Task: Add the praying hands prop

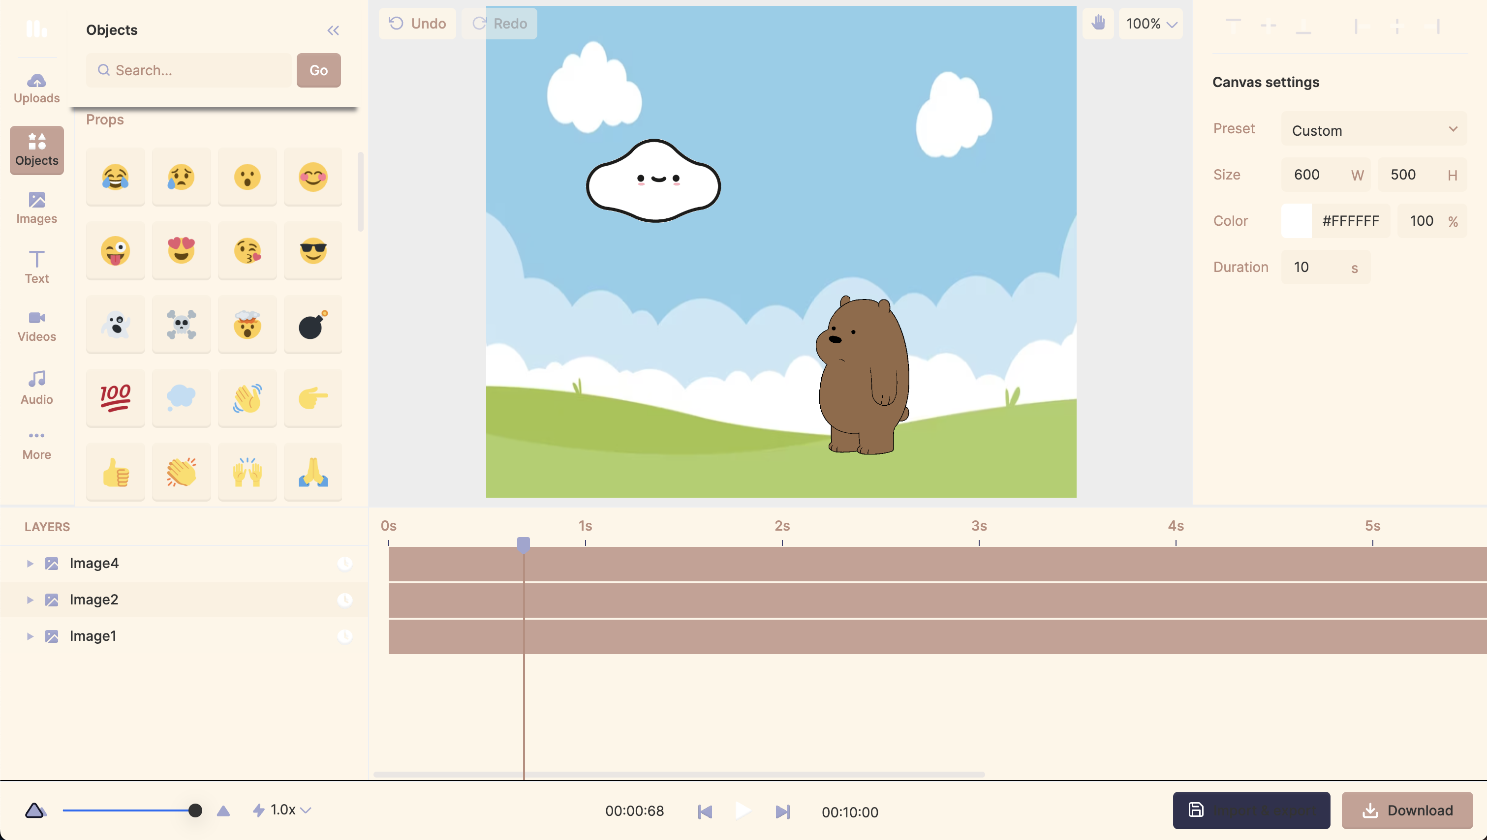Action: [x=313, y=472]
